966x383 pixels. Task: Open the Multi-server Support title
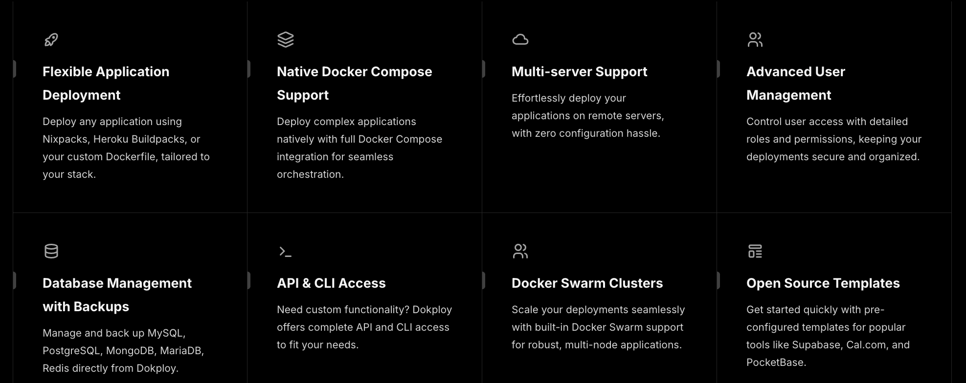pyautogui.click(x=579, y=71)
